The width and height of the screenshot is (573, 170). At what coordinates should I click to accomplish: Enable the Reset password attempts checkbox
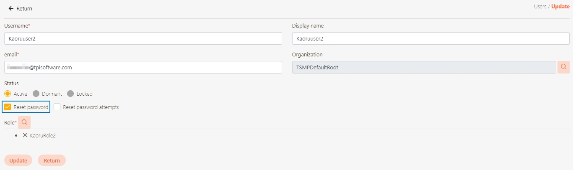tap(57, 107)
